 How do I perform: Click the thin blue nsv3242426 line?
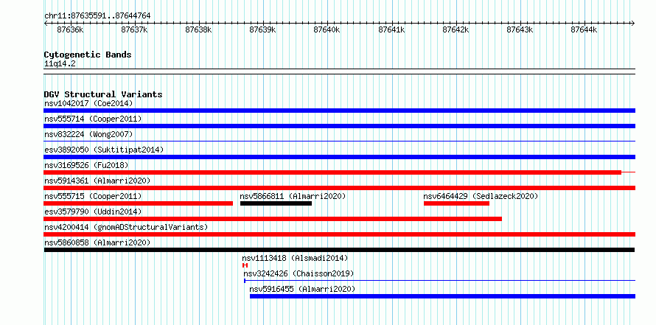(x=439, y=281)
